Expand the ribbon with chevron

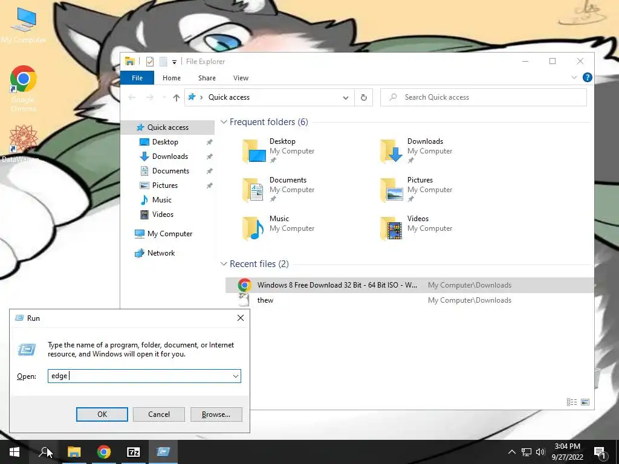(574, 77)
